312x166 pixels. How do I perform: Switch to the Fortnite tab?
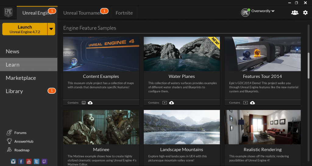point(124,13)
